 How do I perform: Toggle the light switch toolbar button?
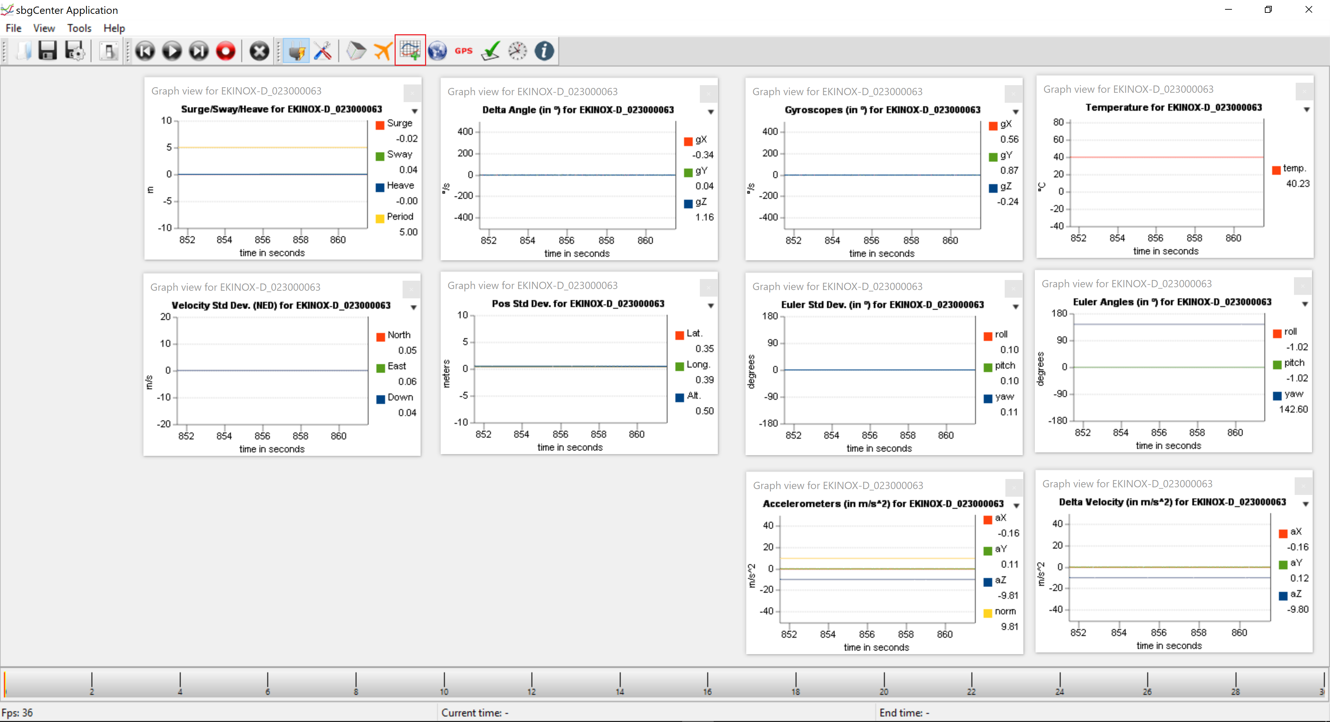coord(108,51)
